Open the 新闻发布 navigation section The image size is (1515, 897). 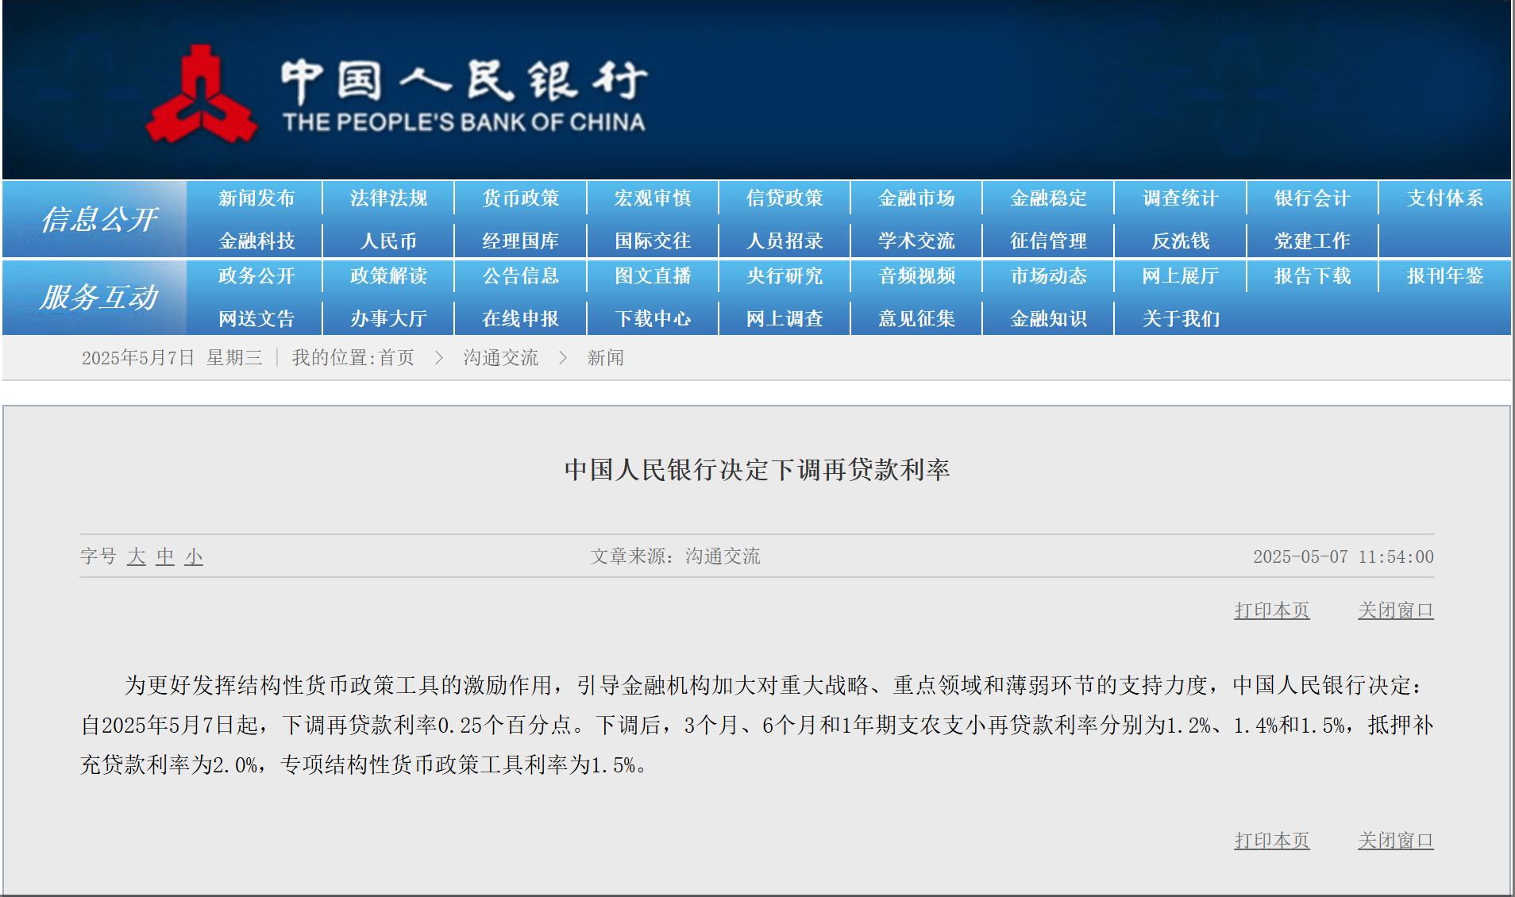(x=256, y=198)
